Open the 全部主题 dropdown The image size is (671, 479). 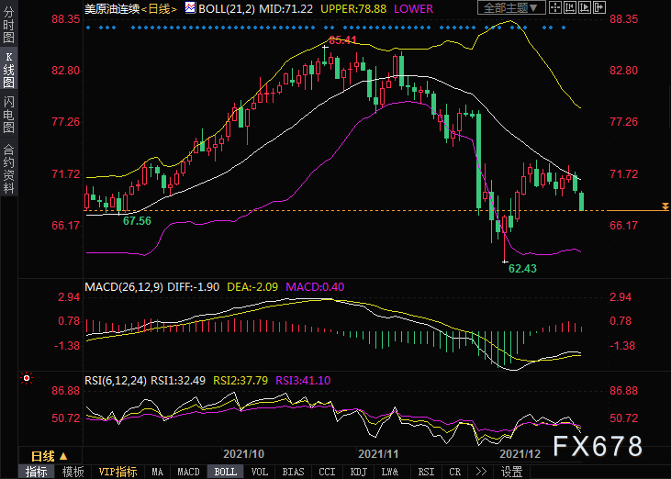(x=511, y=7)
